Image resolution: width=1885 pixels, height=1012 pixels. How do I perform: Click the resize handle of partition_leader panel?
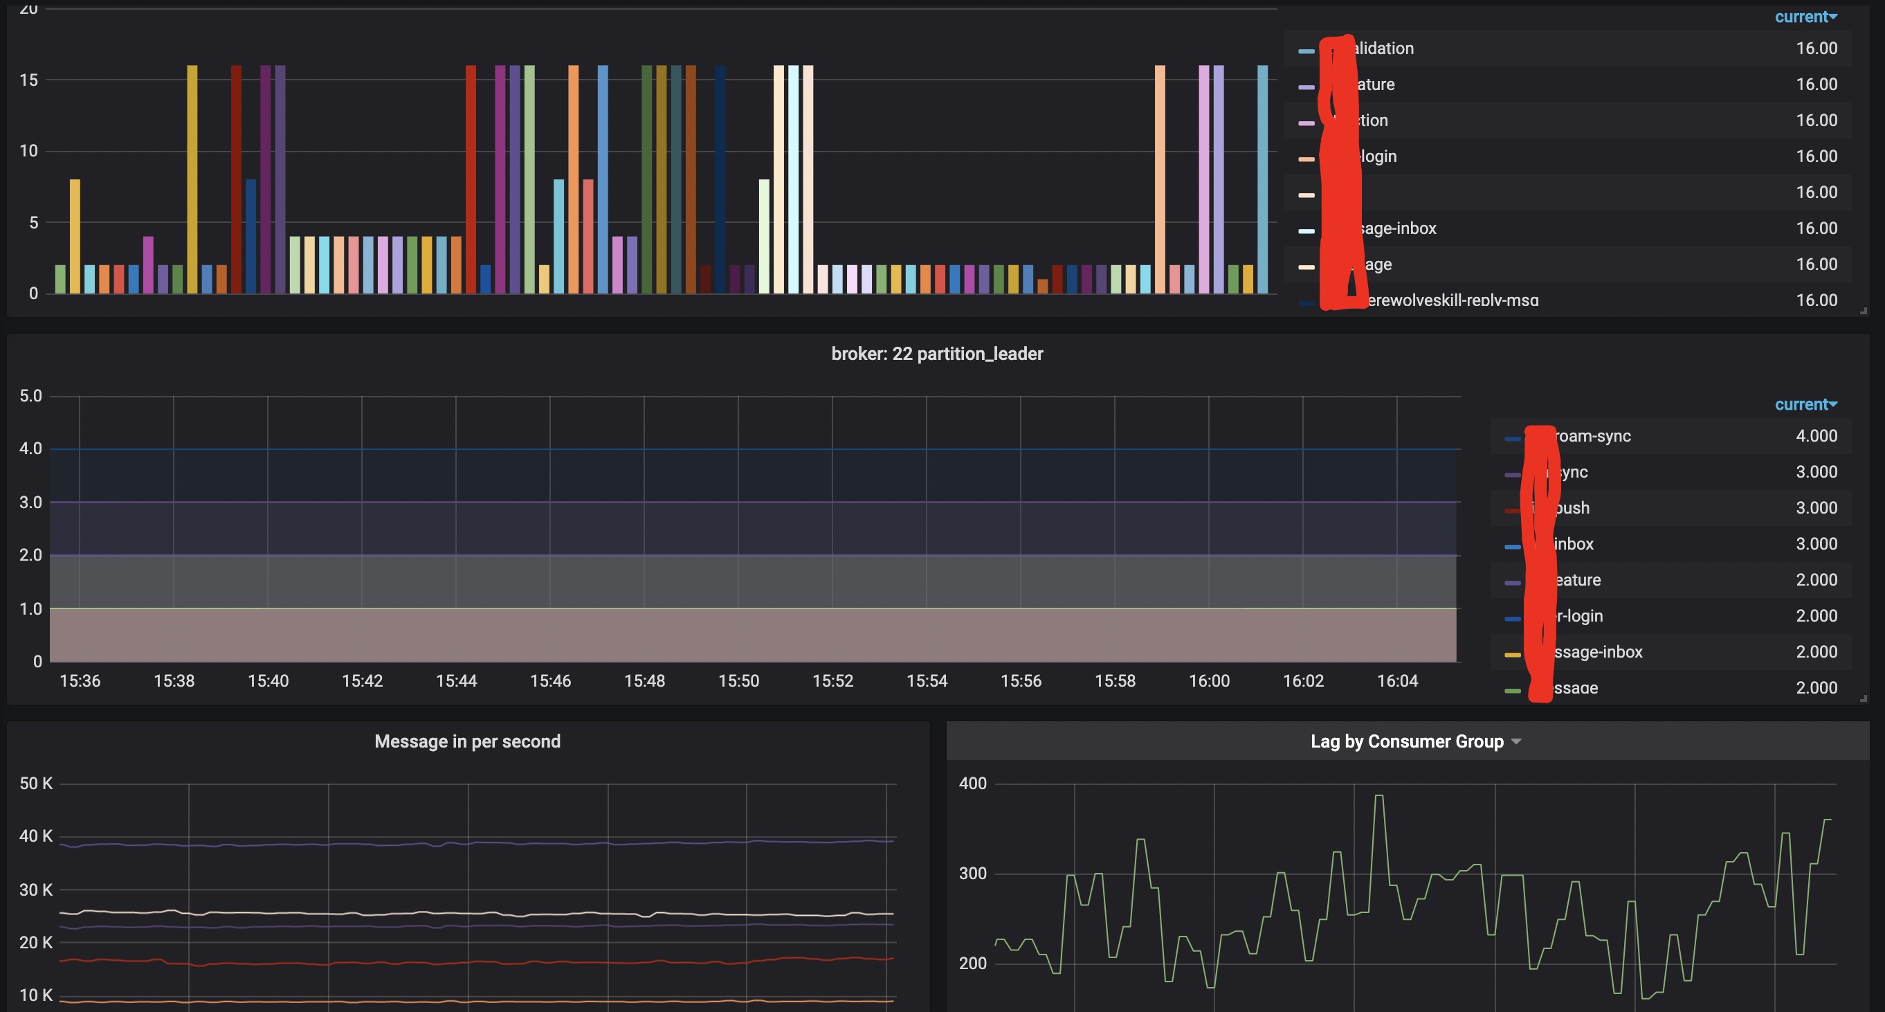[x=1863, y=699]
